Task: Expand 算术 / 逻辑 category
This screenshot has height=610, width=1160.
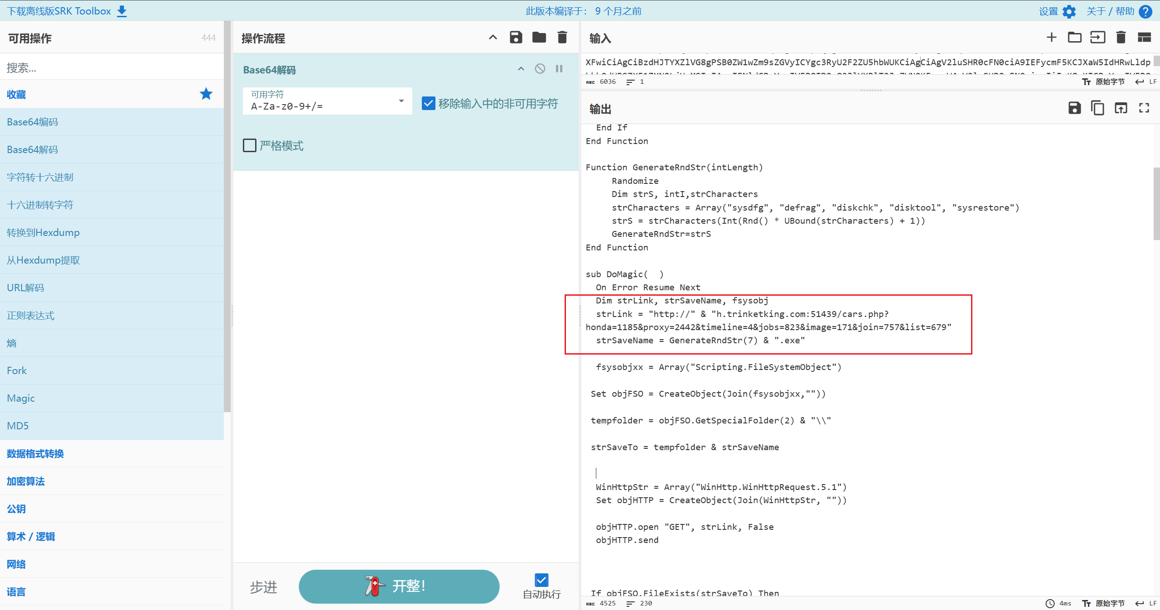Action: [112, 537]
